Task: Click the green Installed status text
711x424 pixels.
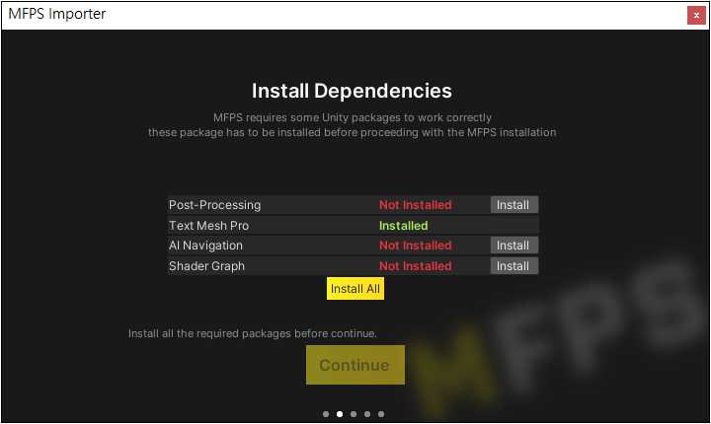Action: click(x=403, y=226)
